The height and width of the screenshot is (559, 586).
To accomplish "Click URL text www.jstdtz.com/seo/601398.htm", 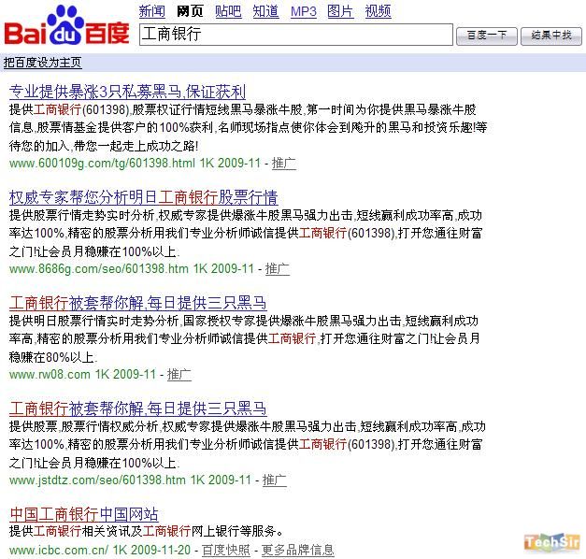I will [x=97, y=480].
